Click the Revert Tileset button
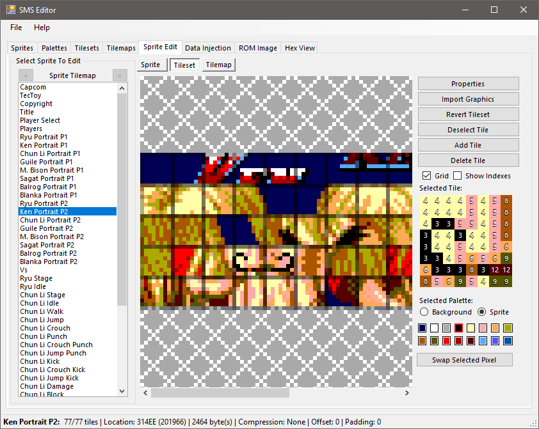This screenshot has height=429, width=539. pos(468,114)
